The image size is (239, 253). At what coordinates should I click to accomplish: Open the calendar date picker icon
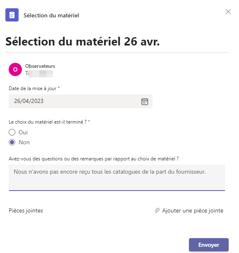click(145, 102)
